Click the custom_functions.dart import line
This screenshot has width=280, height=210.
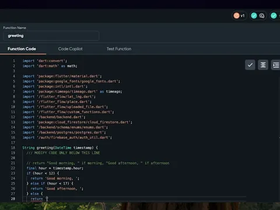[68, 112]
